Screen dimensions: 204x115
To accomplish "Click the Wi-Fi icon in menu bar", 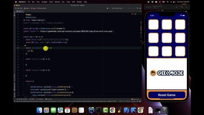I will (x=168, y=2).
